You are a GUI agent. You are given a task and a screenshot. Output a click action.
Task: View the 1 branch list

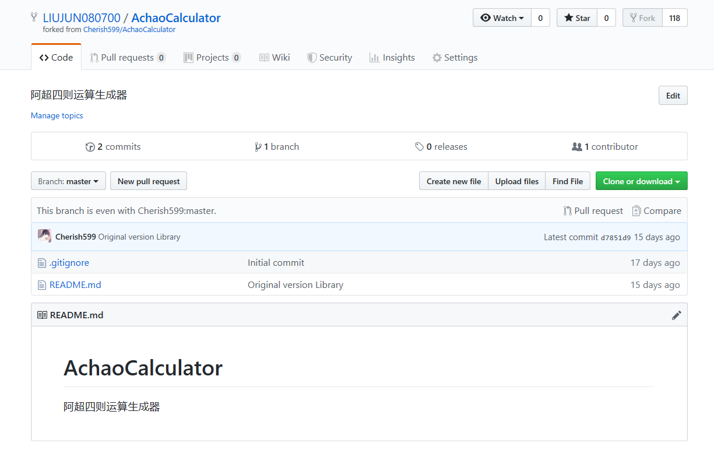tap(277, 146)
